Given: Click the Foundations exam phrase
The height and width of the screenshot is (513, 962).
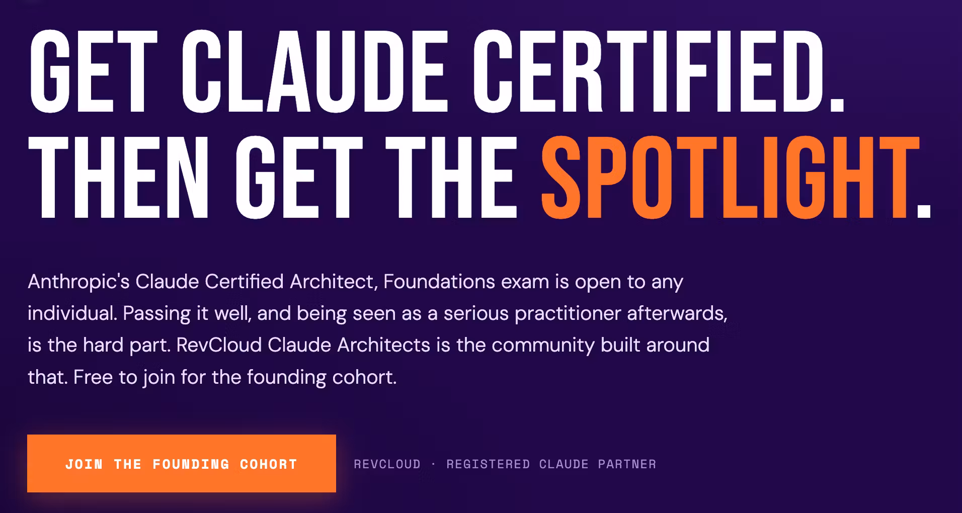Looking at the screenshot, I should [466, 282].
